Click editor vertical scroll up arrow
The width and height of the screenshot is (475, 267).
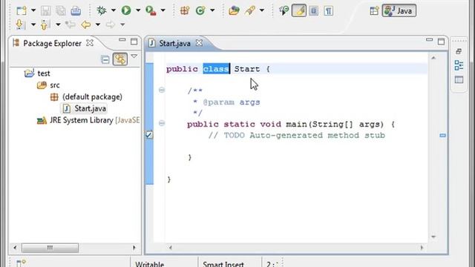433,58
